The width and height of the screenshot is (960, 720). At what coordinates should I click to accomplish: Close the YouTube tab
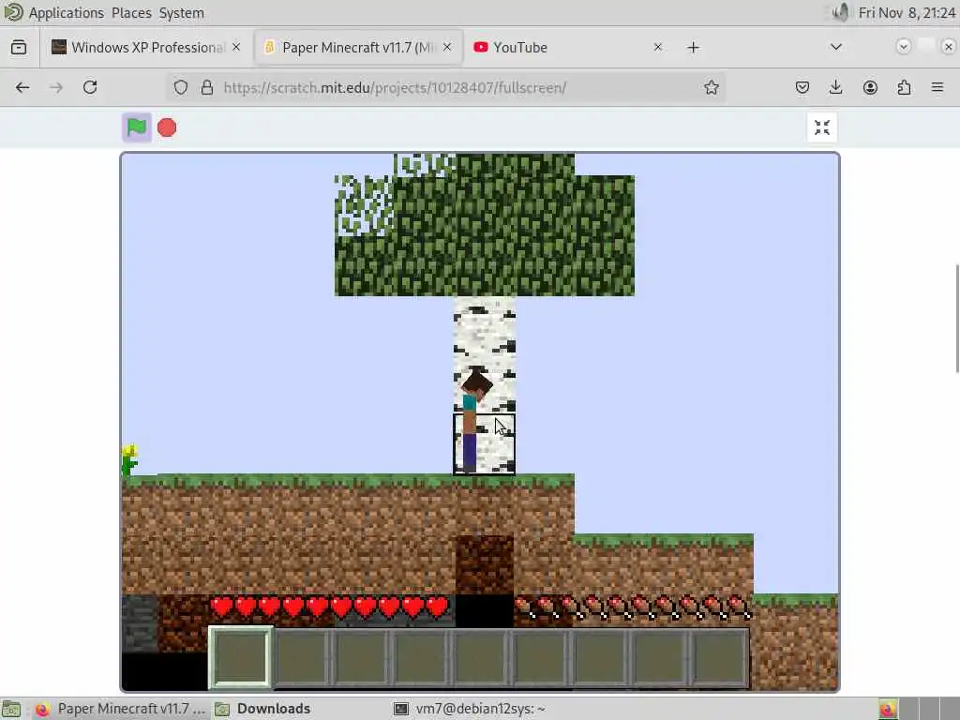(x=658, y=47)
